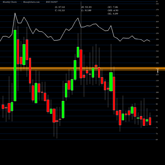Screen dimensions: 165x165
Task: Click the 159 price axis label
Action: 157,33
